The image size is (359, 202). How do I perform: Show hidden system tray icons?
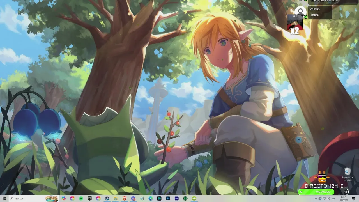coord(316,198)
